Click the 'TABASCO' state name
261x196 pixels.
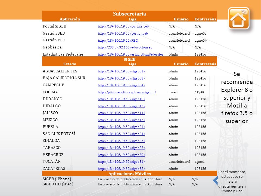(x=52, y=148)
